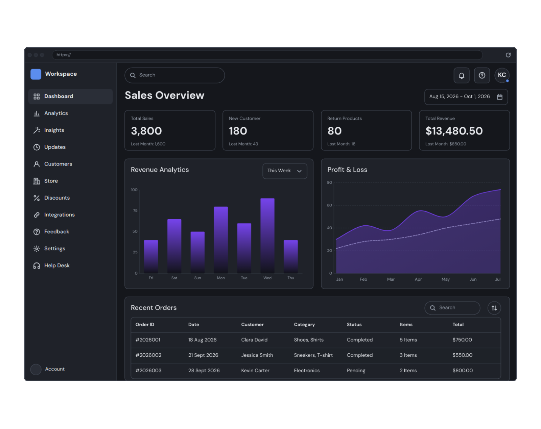Click the Updates clock icon
Image resolution: width=541 pixels, height=429 pixels.
tap(37, 147)
